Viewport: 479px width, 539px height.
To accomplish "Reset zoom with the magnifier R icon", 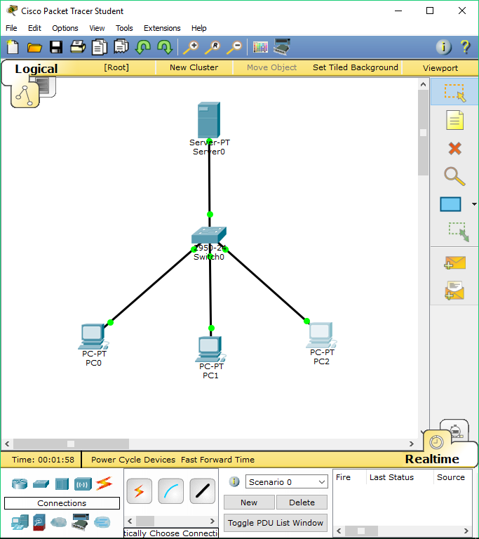I will click(x=212, y=47).
